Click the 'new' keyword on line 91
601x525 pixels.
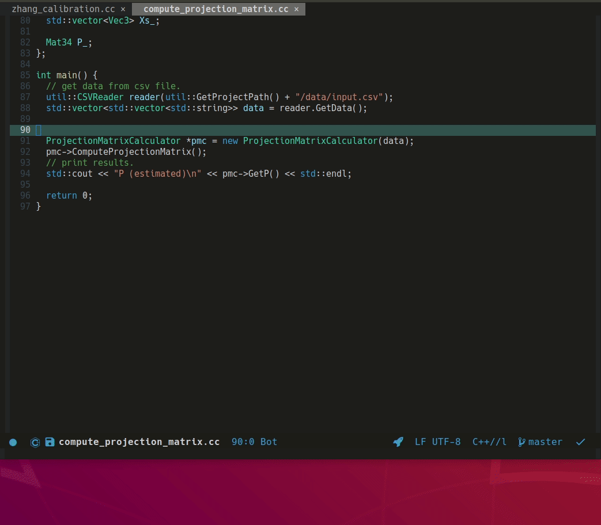click(x=230, y=141)
